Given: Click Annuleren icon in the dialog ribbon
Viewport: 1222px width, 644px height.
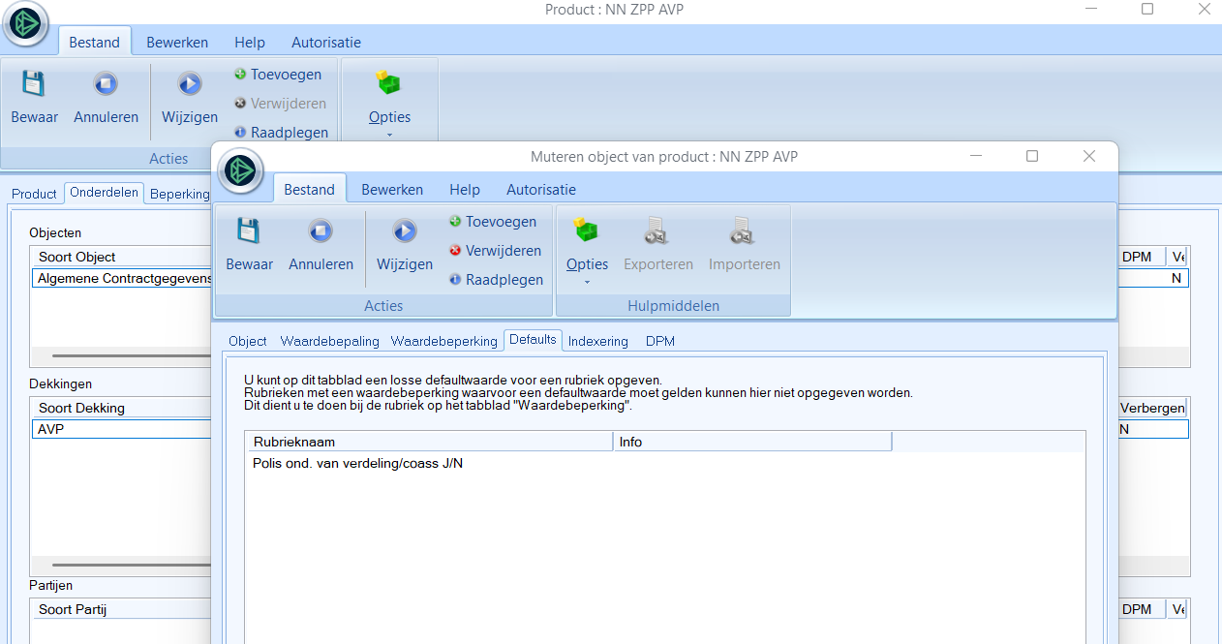Looking at the screenshot, I should pyautogui.click(x=321, y=232).
